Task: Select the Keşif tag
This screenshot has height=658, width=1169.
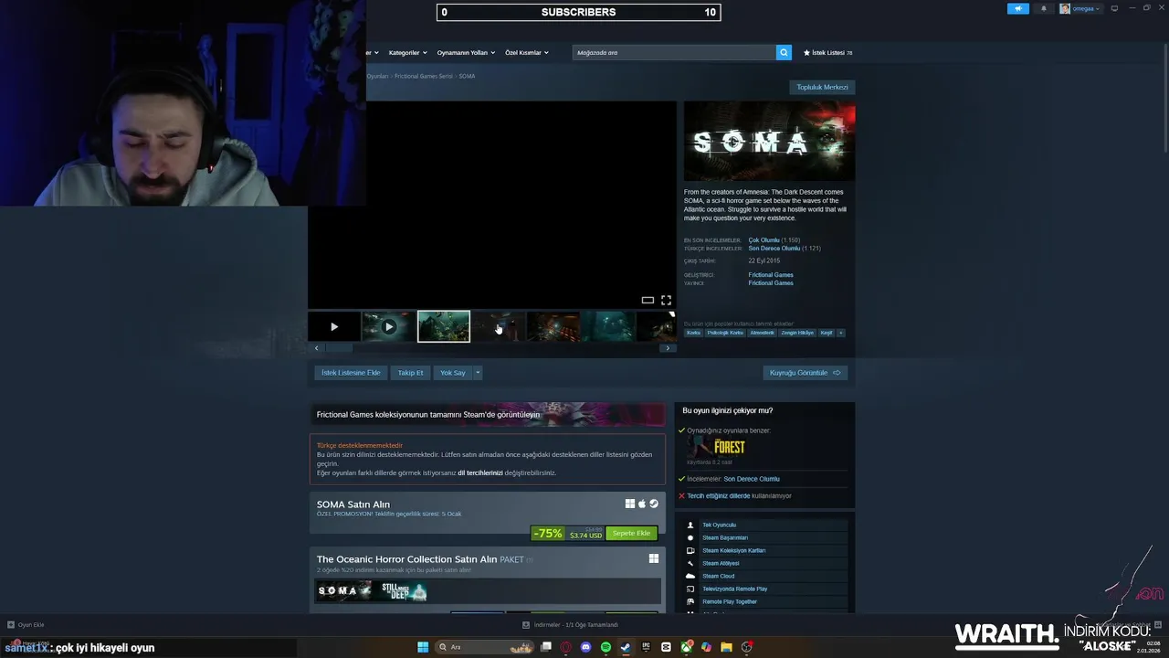Action: coord(827,333)
